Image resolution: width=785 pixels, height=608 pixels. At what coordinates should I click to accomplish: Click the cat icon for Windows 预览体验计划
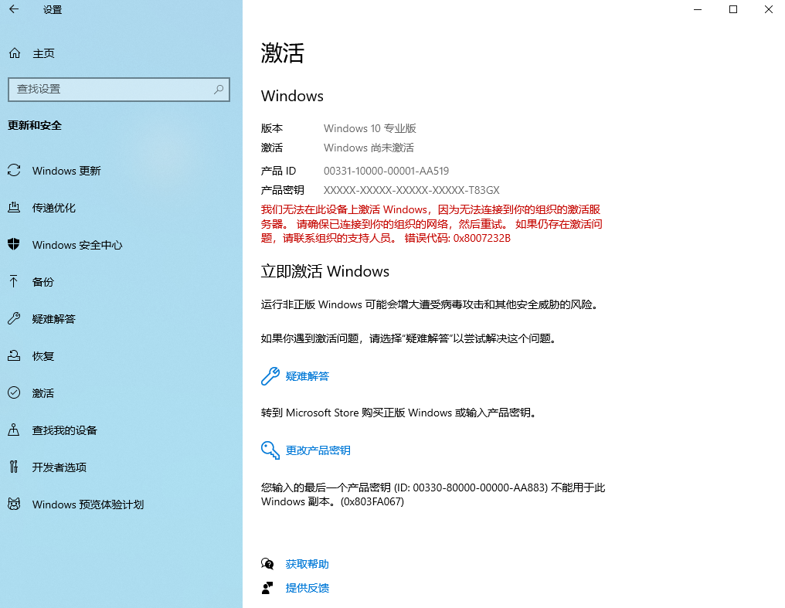[x=14, y=504]
